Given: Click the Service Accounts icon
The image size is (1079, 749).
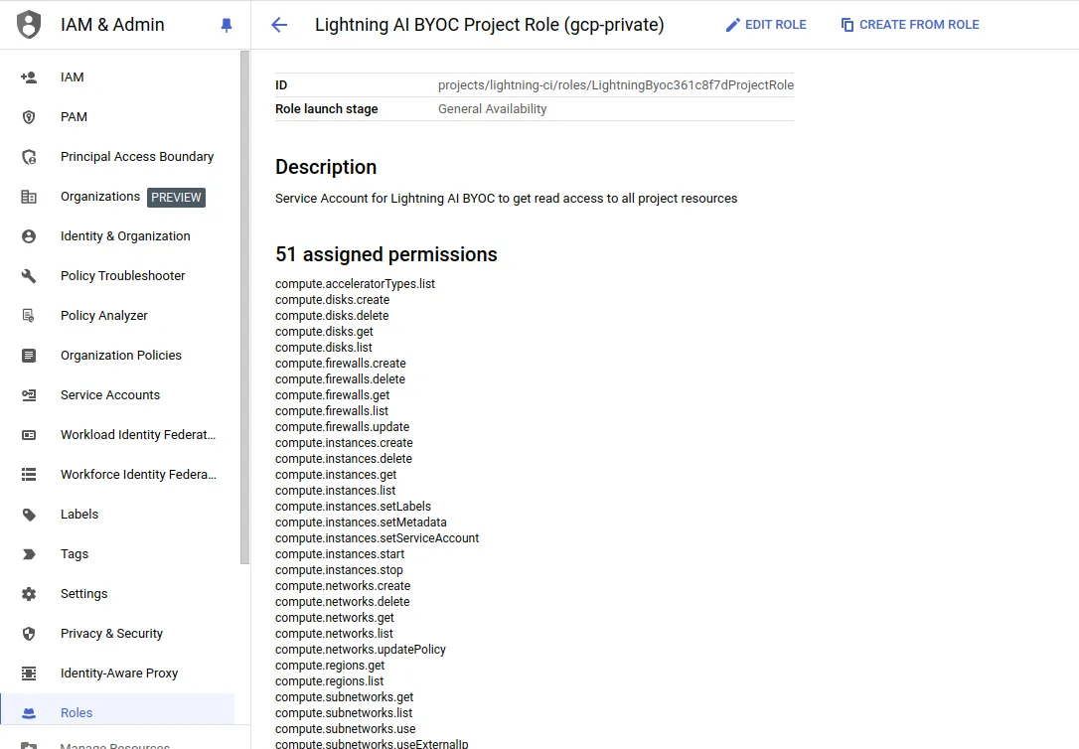Looking at the screenshot, I should tap(29, 395).
